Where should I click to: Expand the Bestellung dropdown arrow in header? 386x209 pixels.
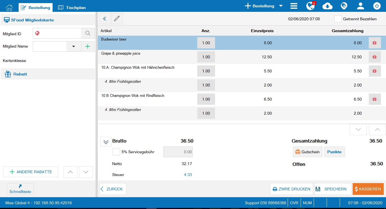coord(281,6)
